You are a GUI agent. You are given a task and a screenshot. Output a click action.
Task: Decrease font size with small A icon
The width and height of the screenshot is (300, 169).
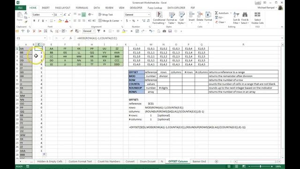(x=69, y=15)
